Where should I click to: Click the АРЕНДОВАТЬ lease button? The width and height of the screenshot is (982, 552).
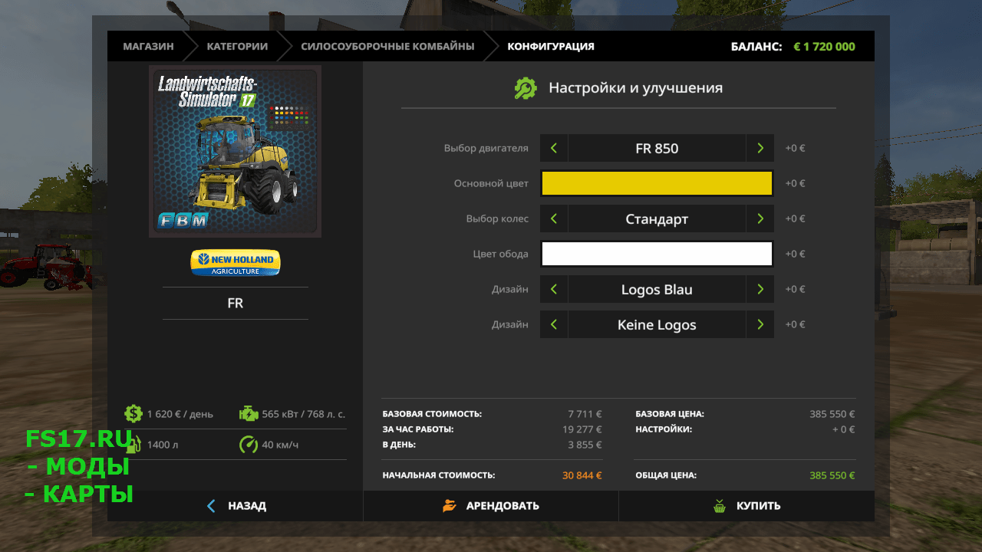(491, 506)
